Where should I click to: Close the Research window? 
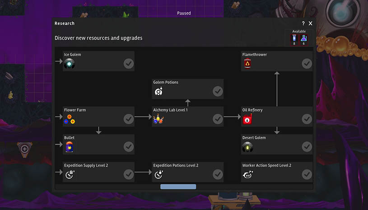click(x=311, y=23)
